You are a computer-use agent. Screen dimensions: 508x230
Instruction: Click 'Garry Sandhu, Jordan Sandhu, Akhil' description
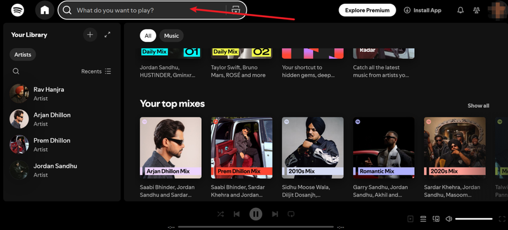(380, 191)
